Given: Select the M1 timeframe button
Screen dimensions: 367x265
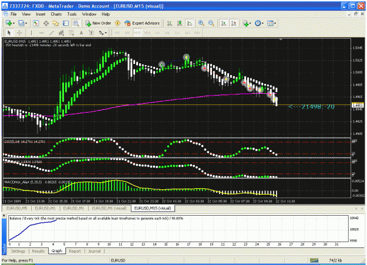Looking at the screenshot, I should click(x=117, y=33).
